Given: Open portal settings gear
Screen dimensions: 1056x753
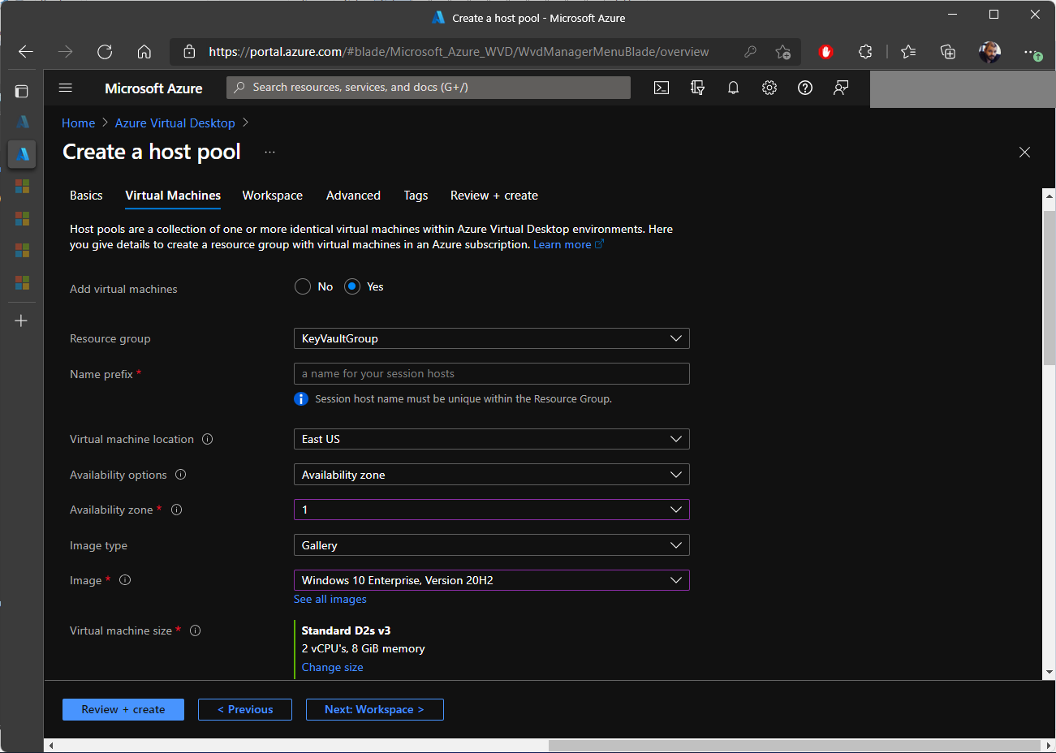Looking at the screenshot, I should point(769,88).
